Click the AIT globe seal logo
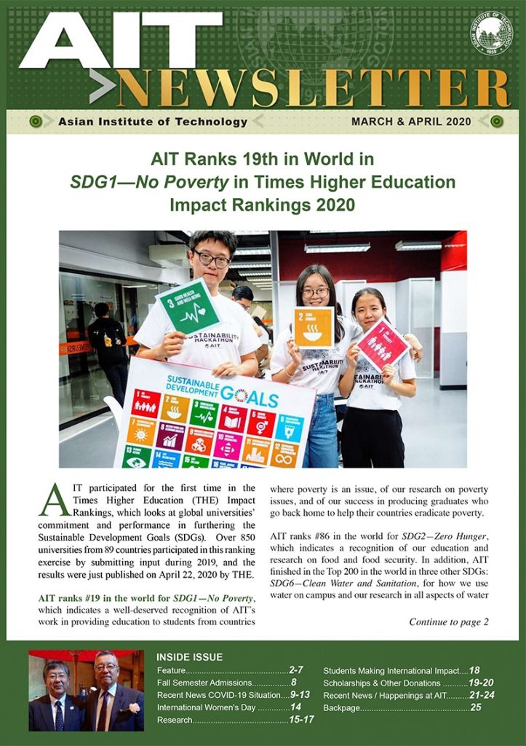The height and width of the screenshot is (746, 526). coord(491,34)
